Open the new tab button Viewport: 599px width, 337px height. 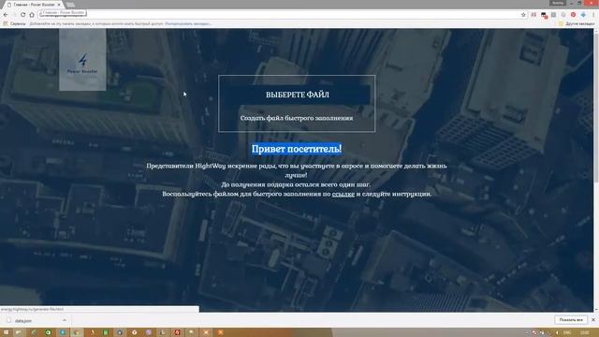pos(70,5)
